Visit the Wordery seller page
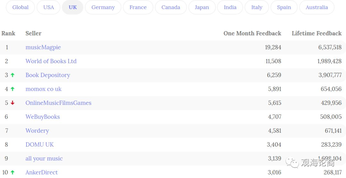Image resolution: width=346 pixels, height=178 pixels. click(37, 131)
